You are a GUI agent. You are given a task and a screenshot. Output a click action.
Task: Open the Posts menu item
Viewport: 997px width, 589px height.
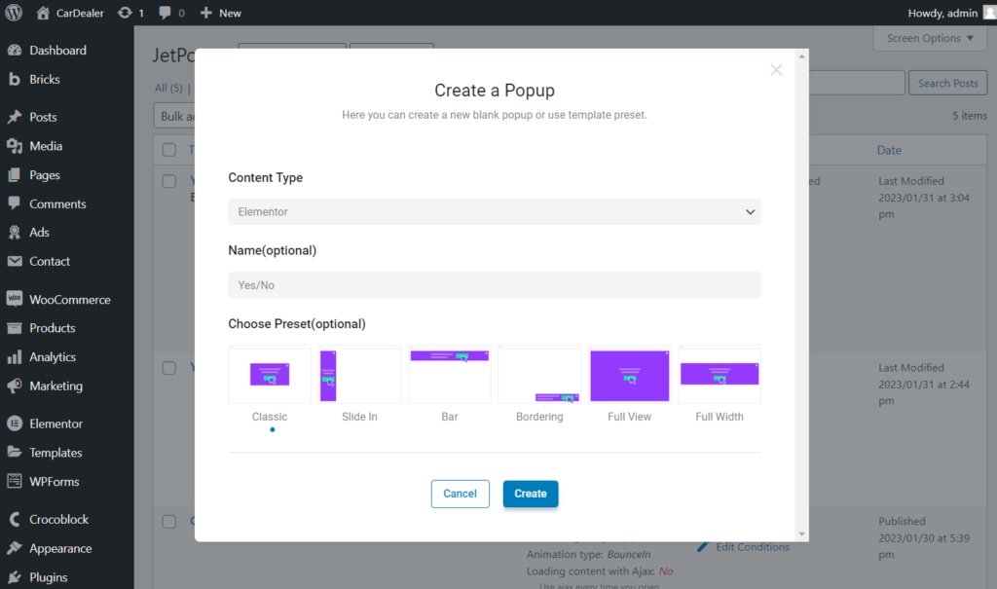(43, 117)
